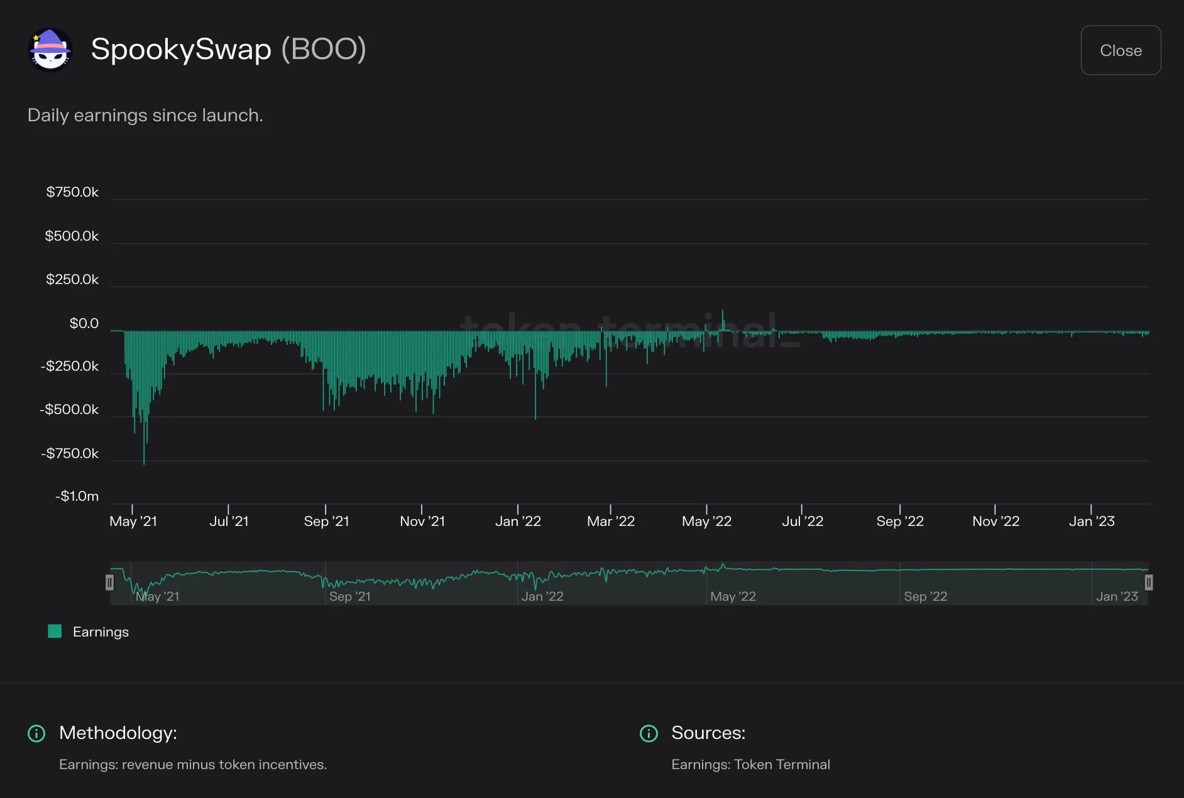This screenshot has height=798, width=1184.
Task: Click 'Daily earnings since launch.' subtitle
Action: click(145, 116)
